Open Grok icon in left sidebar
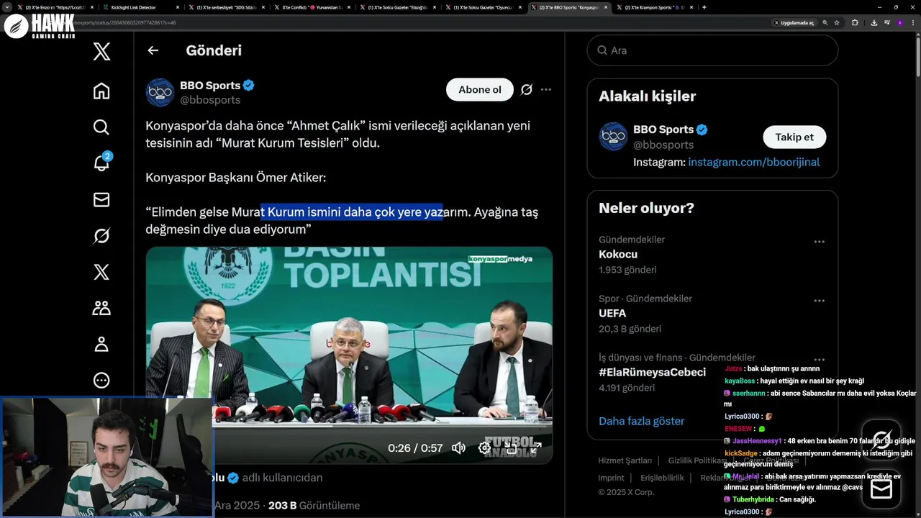 (x=101, y=235)
